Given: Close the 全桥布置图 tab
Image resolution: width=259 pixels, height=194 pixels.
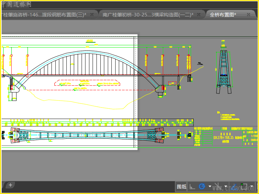Looking at the screenshot, I should (x=249, y=15).
